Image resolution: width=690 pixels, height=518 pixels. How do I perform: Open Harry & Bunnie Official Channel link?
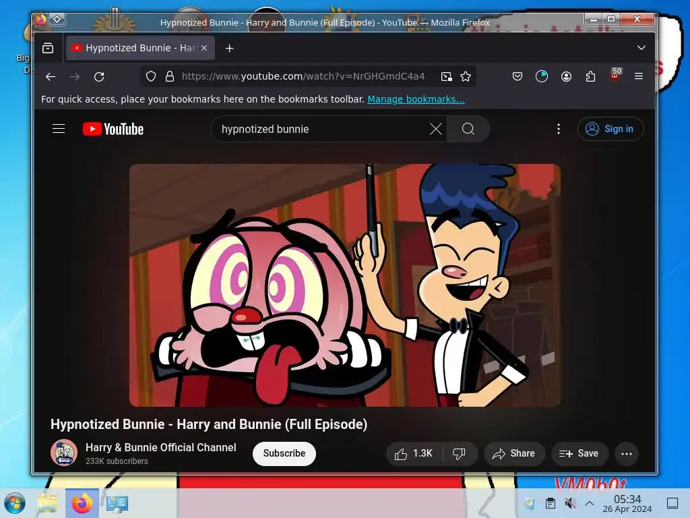[x=160, y=448]
